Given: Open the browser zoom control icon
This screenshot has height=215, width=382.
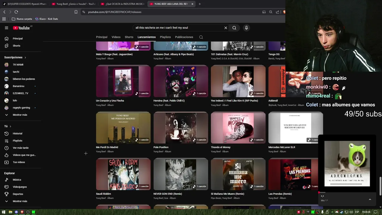Looking at the screenshot, I should tap(271, 12).
